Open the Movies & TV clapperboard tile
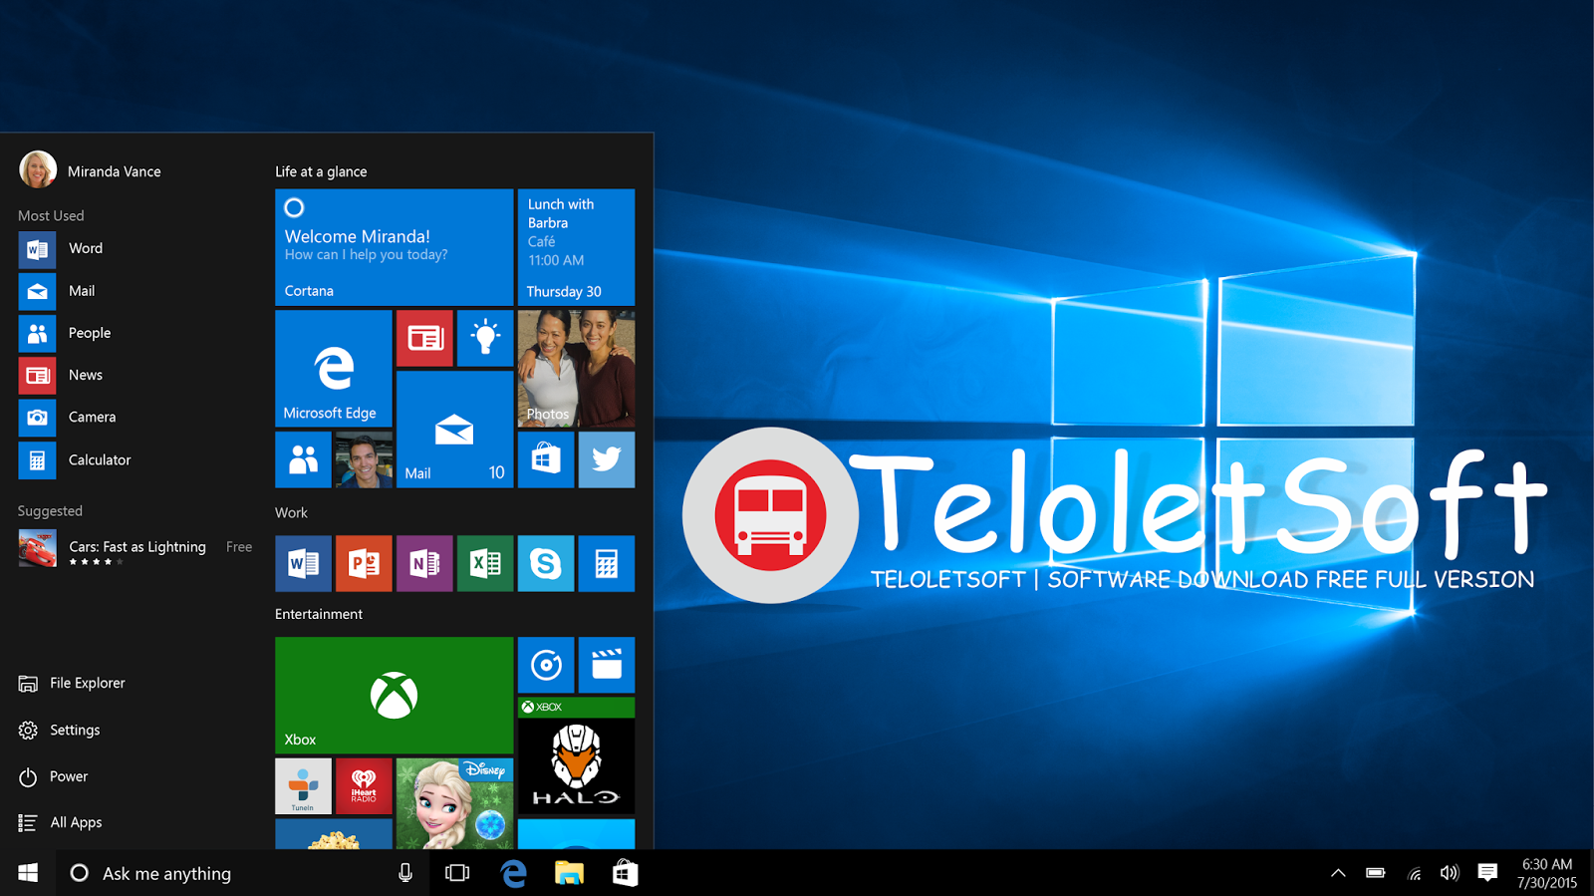1594x896 pixels. pyautogui.click(x=607, y=665)
